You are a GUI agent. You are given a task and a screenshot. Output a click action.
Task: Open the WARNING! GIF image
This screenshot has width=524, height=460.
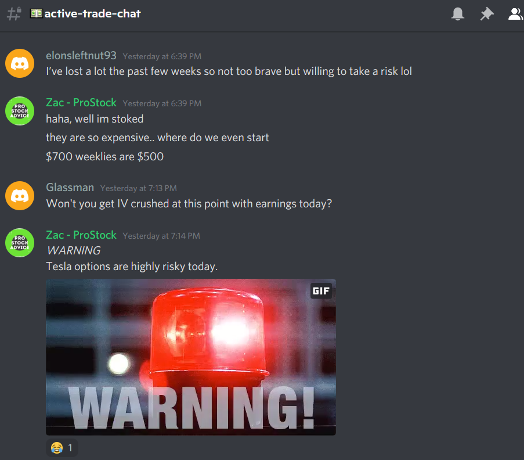(191, 357)
